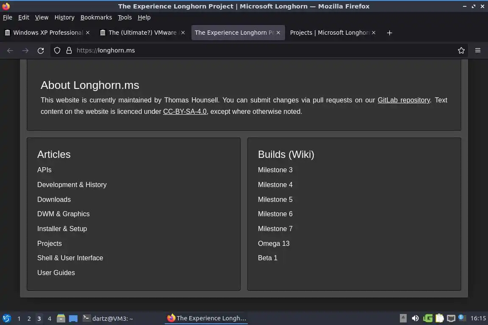488x325 pixels.
Task: Open the Tools menu
Action: 125,17
